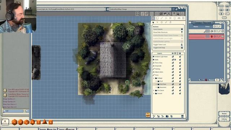The image size is (231, 130).
Task: Click the lock icon in image title bar
Action: point(176,9)
